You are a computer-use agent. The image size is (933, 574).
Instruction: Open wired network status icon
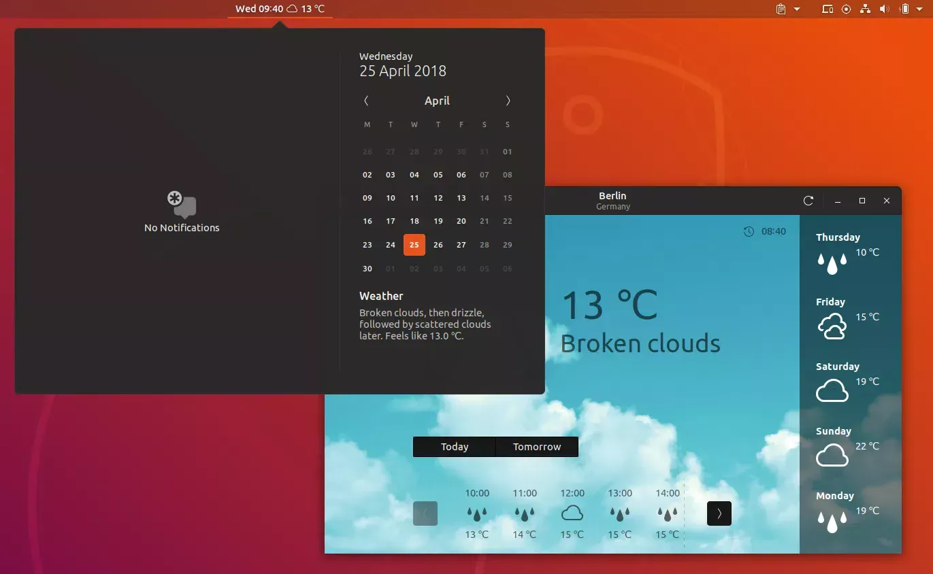pyautogui.click(x=866, y=9)
